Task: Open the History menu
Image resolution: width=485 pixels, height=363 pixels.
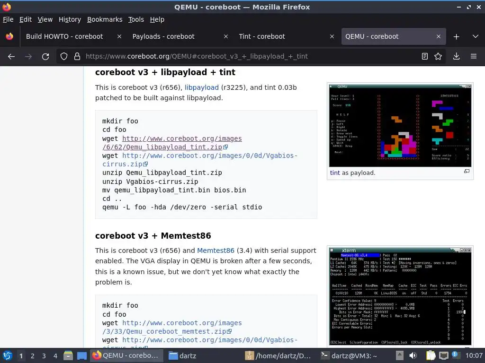Action: click(x=70, y=19)
